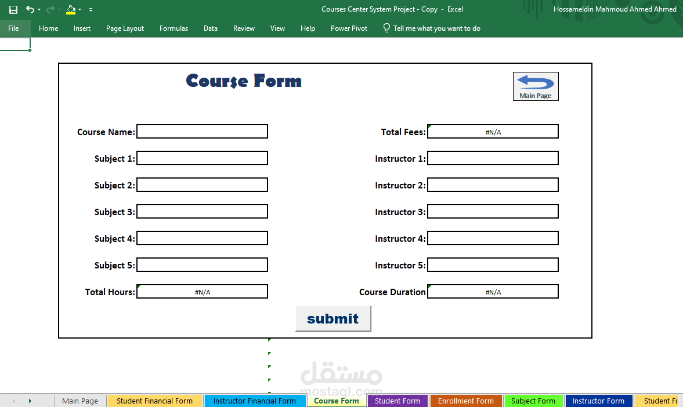The height and width of the screenshot is (407, 683).
Task: Click the Main Page return arrow button
Action: pyautogui.click(x=536, y=86)
